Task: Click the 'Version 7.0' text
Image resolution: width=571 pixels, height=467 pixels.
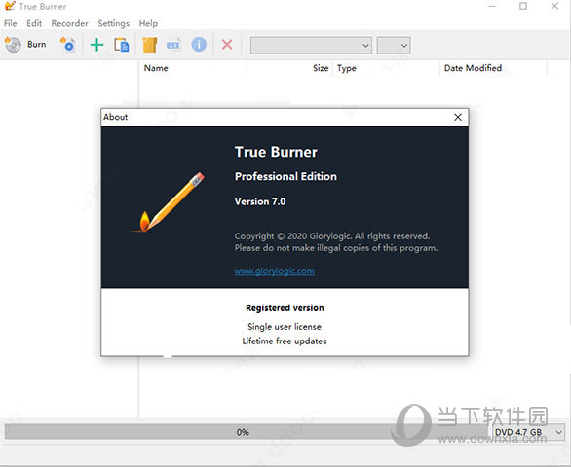Action: pyautogui.click(x=260, y=201)
